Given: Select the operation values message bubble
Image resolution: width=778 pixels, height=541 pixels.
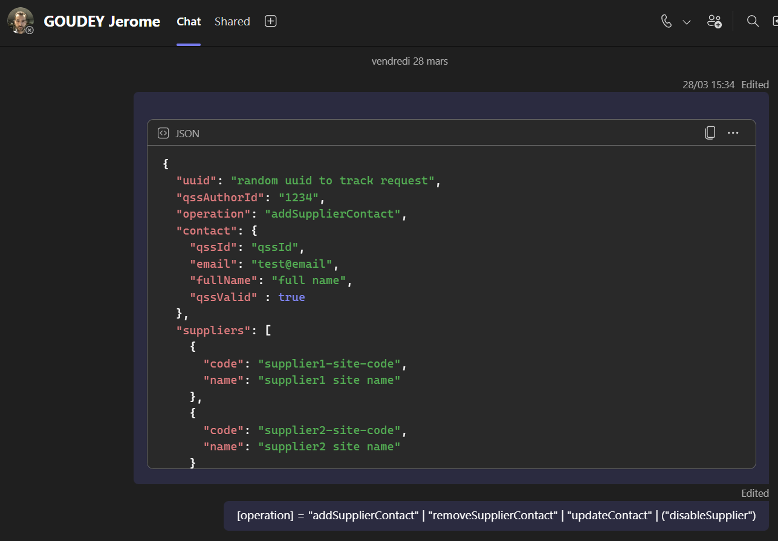Looking at the screenshot, I should [x=496, y=516].
